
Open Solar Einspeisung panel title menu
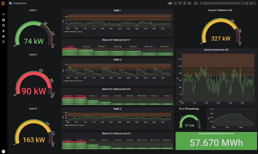tap(189, 108)
